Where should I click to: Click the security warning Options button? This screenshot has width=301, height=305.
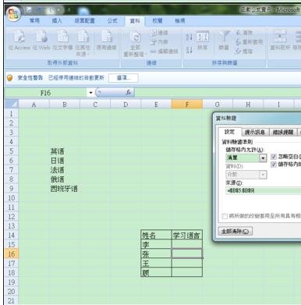[123, 78]
